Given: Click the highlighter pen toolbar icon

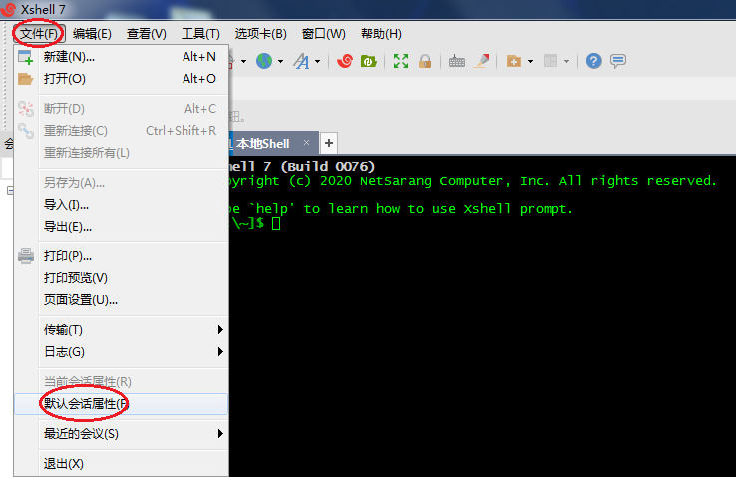Looking at the screenshot, I should tap(481, 61).
